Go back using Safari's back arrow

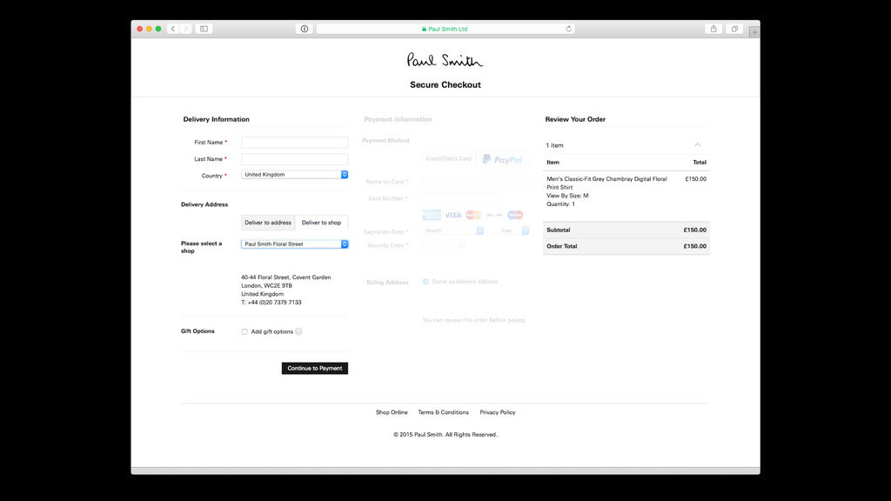pyautogui.click(x=173, y=29)
